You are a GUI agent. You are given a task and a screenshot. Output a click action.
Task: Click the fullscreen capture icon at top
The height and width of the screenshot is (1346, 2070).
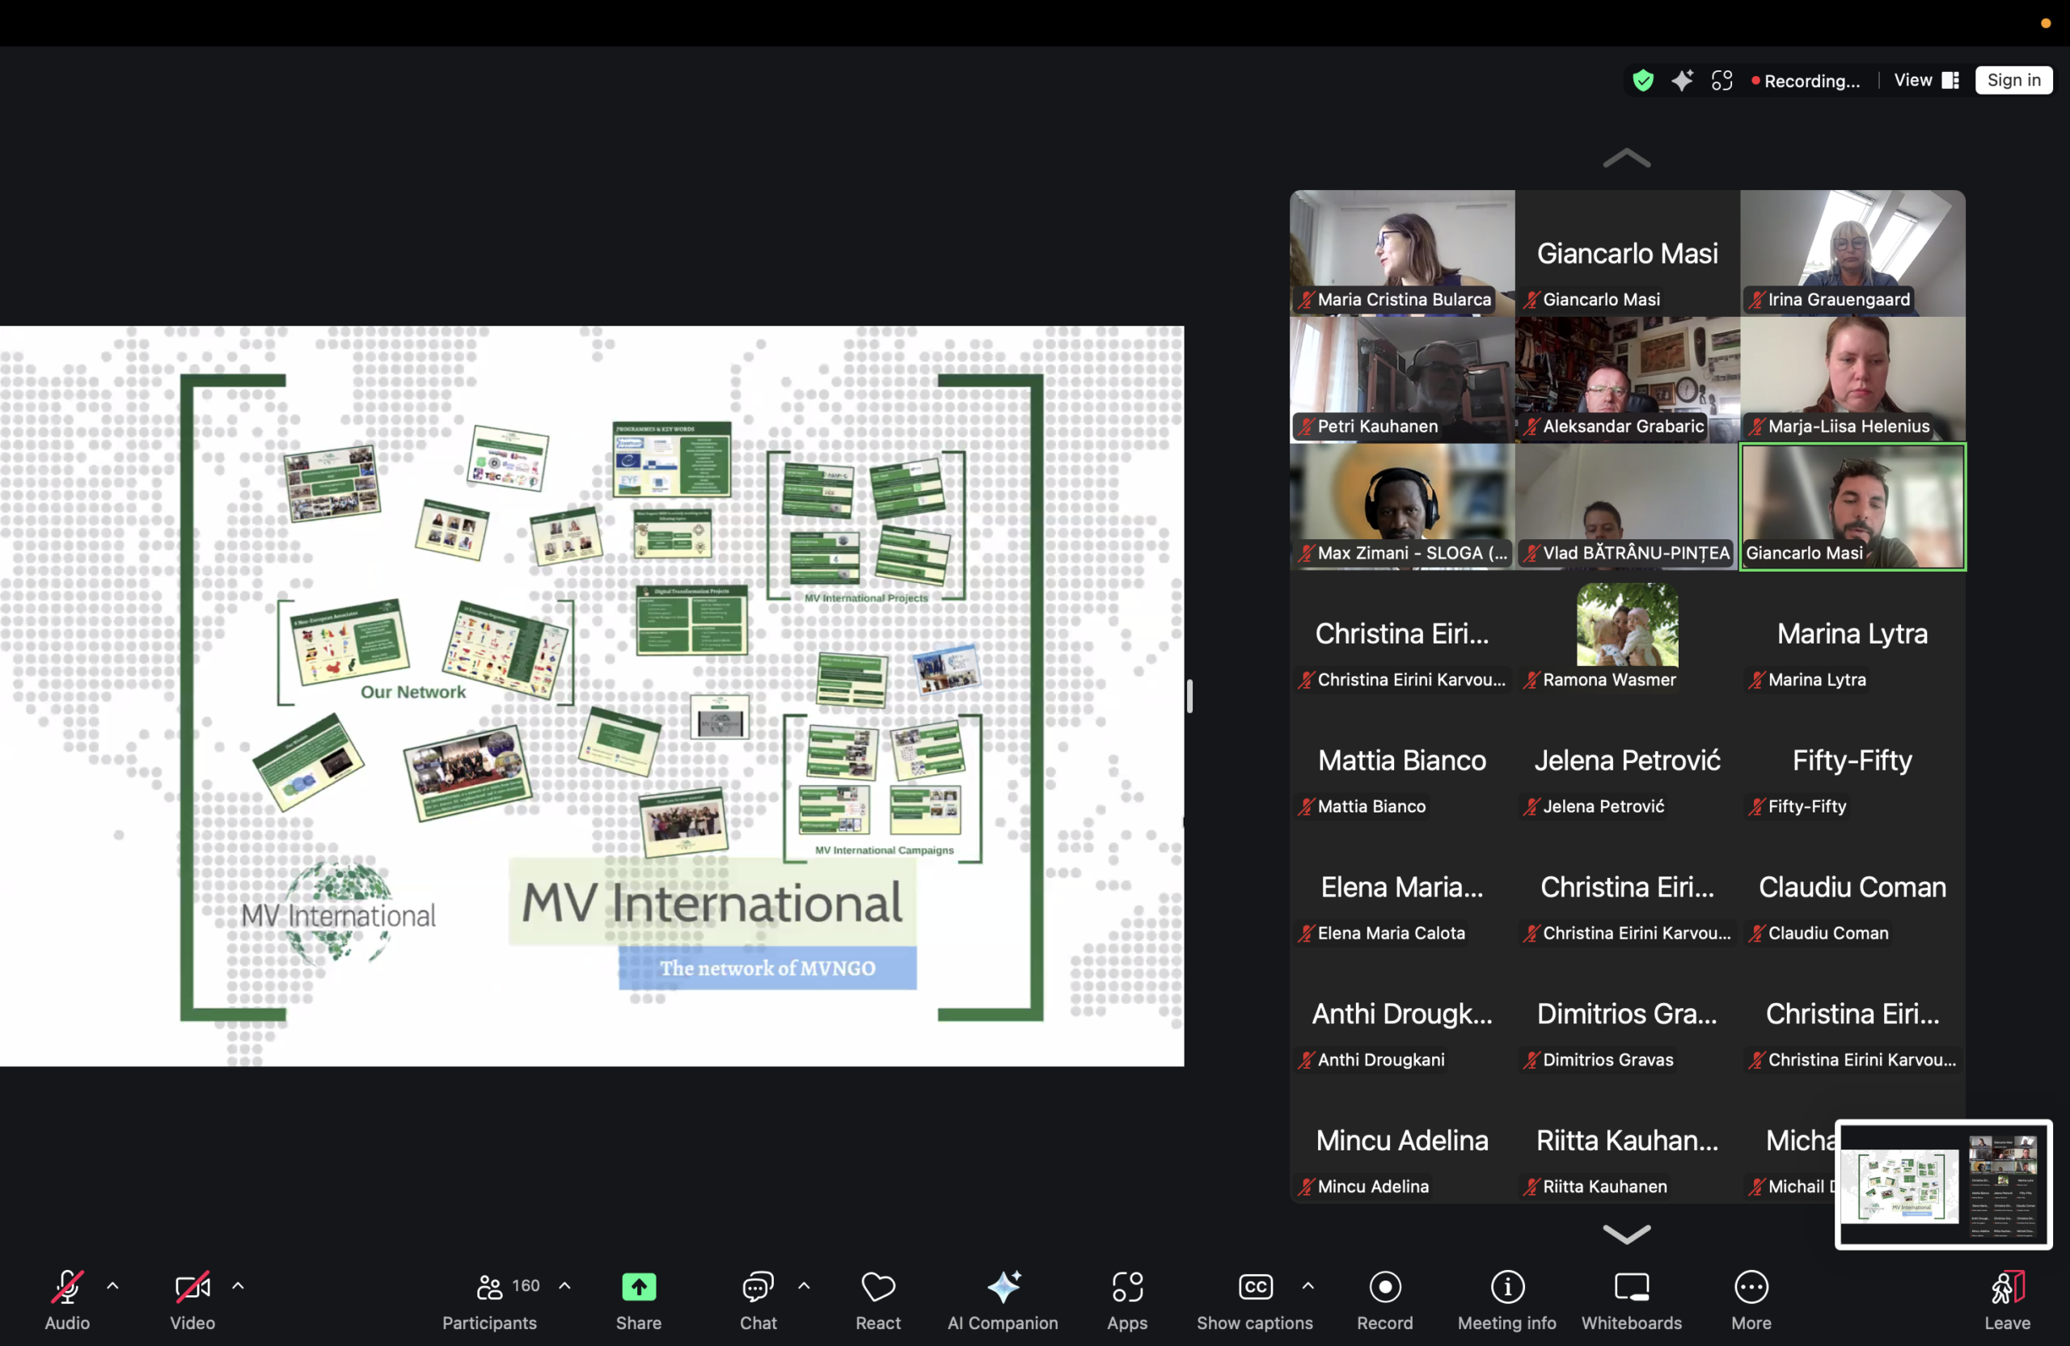tap(1722, 81)
